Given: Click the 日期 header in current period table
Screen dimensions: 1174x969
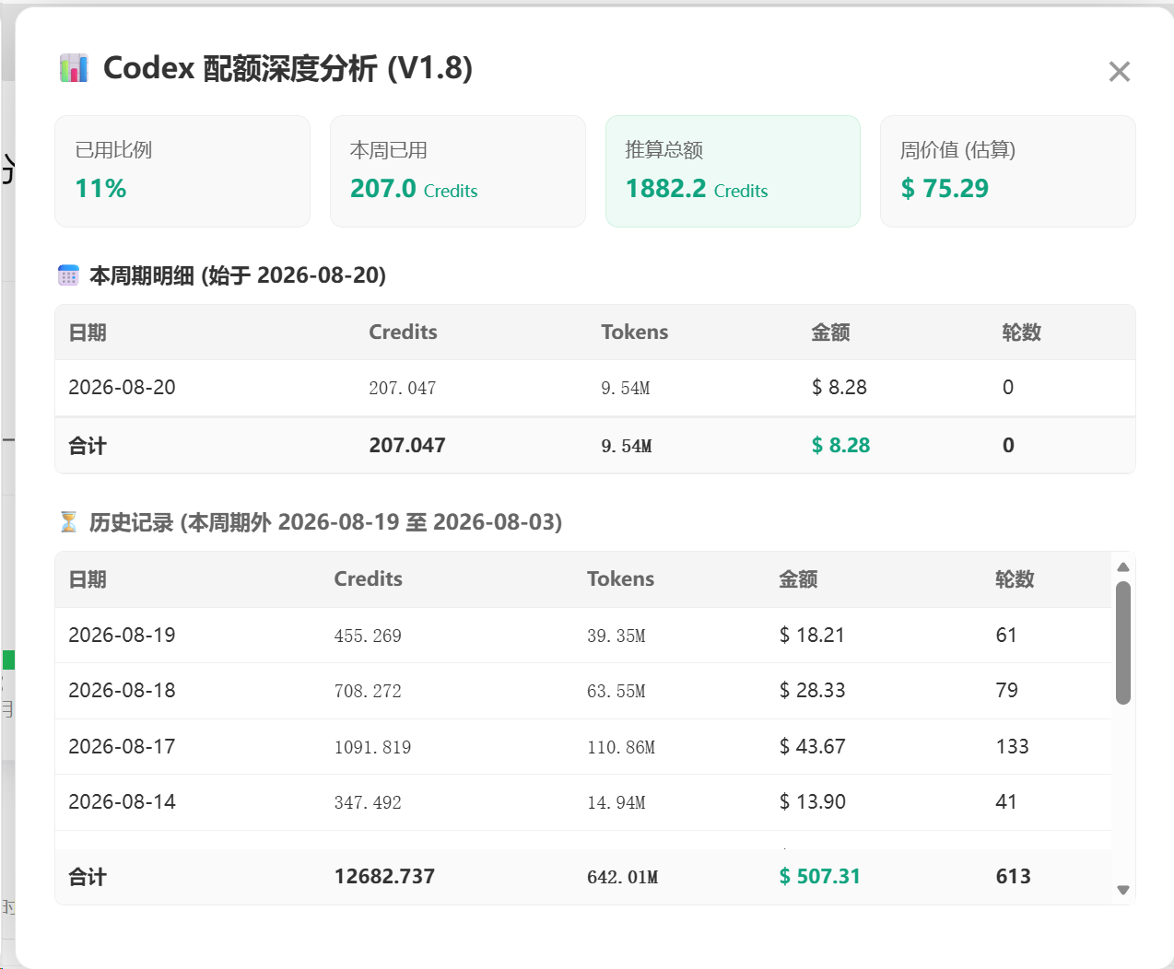Looking at the screenshot, I should pos(88,333).
